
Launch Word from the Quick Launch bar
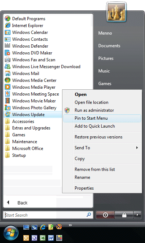pyautogui.click(x=51, y=238)
